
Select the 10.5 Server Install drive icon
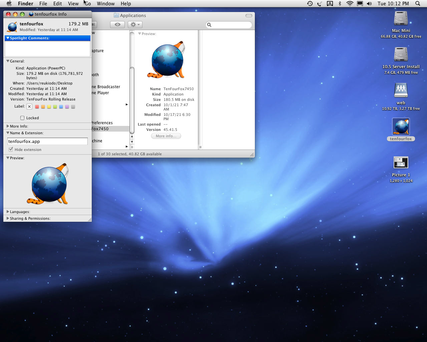click(401, 55)
